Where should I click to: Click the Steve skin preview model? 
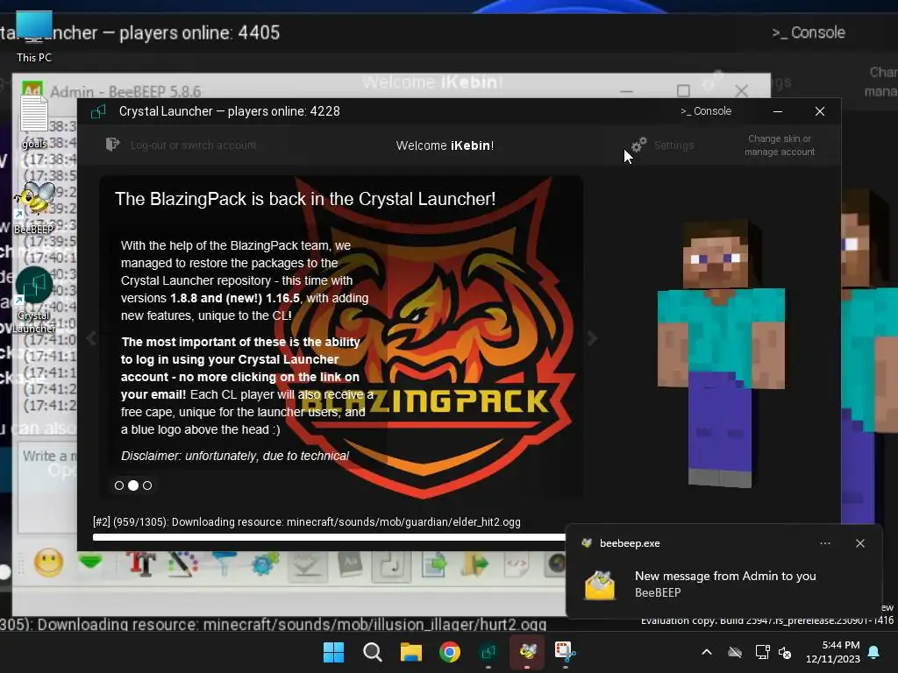(x=721, y=354)
